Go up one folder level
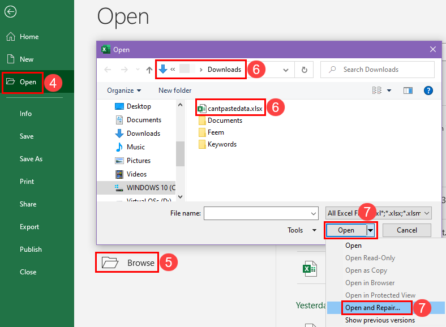The width and height of the screenshot is (446, 327). point(149,70)
